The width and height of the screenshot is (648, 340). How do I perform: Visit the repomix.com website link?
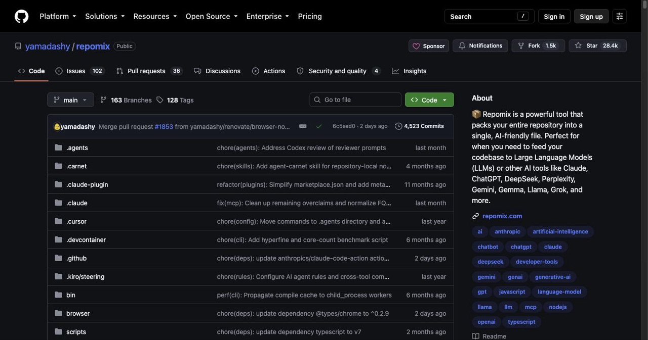point(502,216)
